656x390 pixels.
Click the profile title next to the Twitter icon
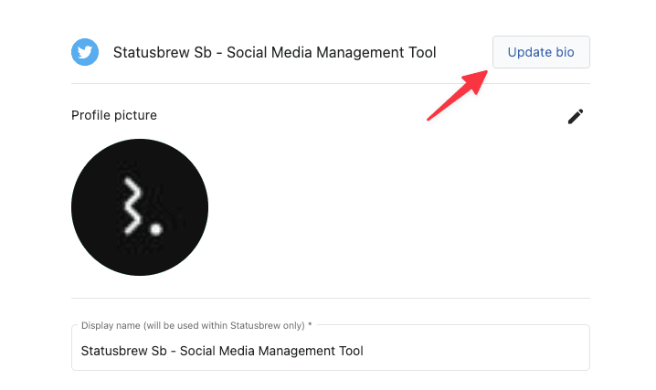[x=274, y=53]
